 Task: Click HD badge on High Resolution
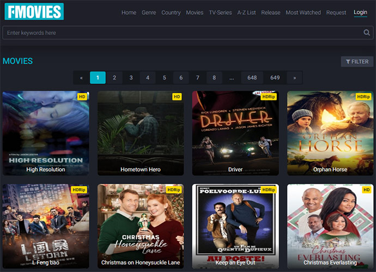click(82, 96)
